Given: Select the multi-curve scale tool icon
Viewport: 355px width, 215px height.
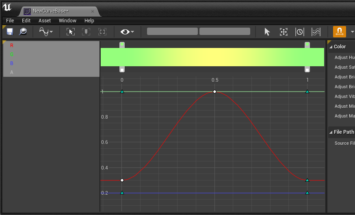Looking at the screenshot, I should tap(316, 32).
